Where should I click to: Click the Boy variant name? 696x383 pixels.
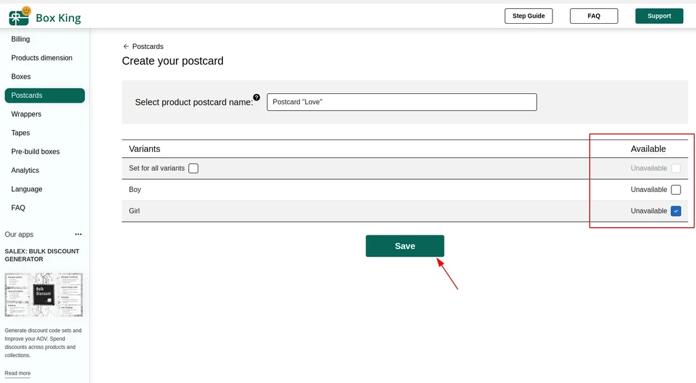point(135,190)
